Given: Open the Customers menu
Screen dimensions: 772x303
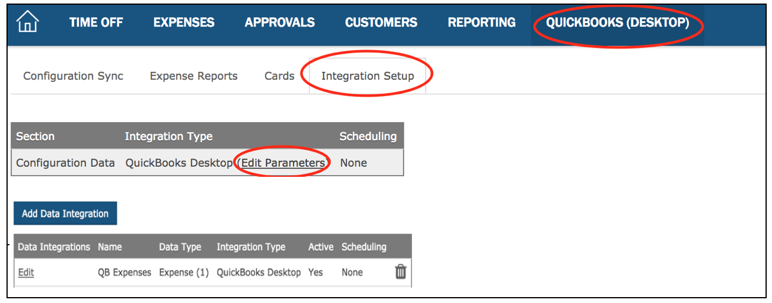Looking at the screenshot, I should 381,23.
